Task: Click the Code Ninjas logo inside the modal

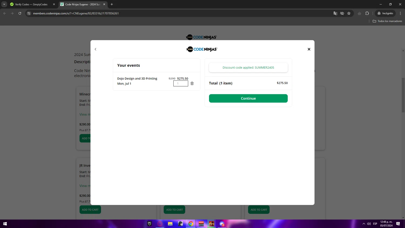Action: coord(202,49)
